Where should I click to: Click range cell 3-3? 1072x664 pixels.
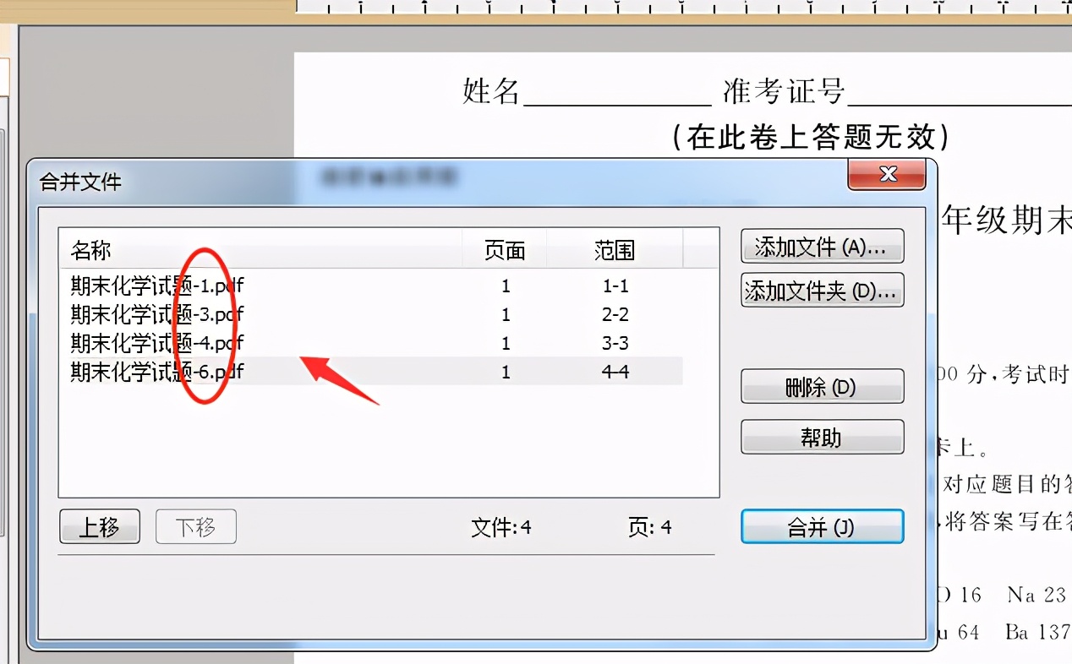click(615, 343)
